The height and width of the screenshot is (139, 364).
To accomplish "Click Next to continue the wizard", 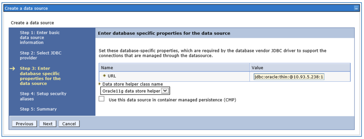I will tap(48, 124).
